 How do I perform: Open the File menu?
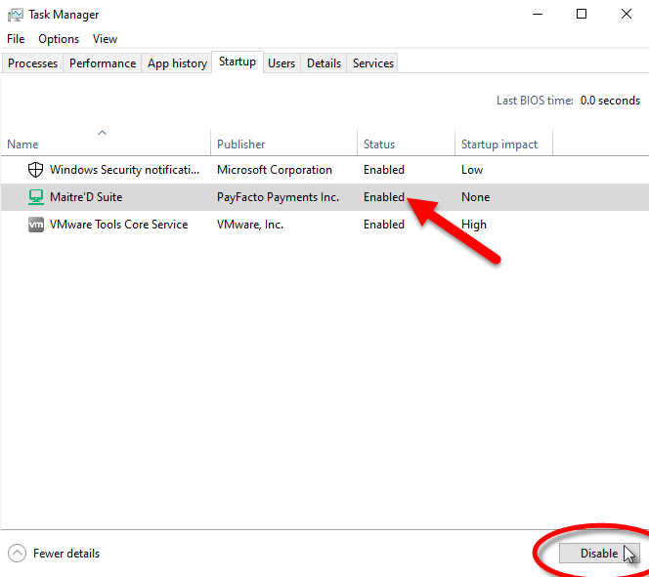click(x=16, y=39)
